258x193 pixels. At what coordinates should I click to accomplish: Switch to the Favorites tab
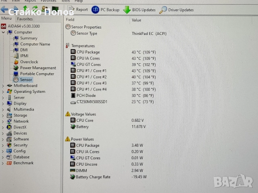[x=25, y=19]
